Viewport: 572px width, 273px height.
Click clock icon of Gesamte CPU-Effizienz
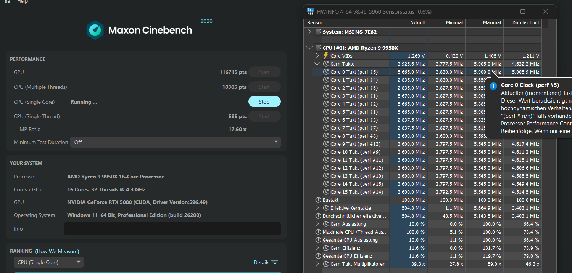pos(318,256)
